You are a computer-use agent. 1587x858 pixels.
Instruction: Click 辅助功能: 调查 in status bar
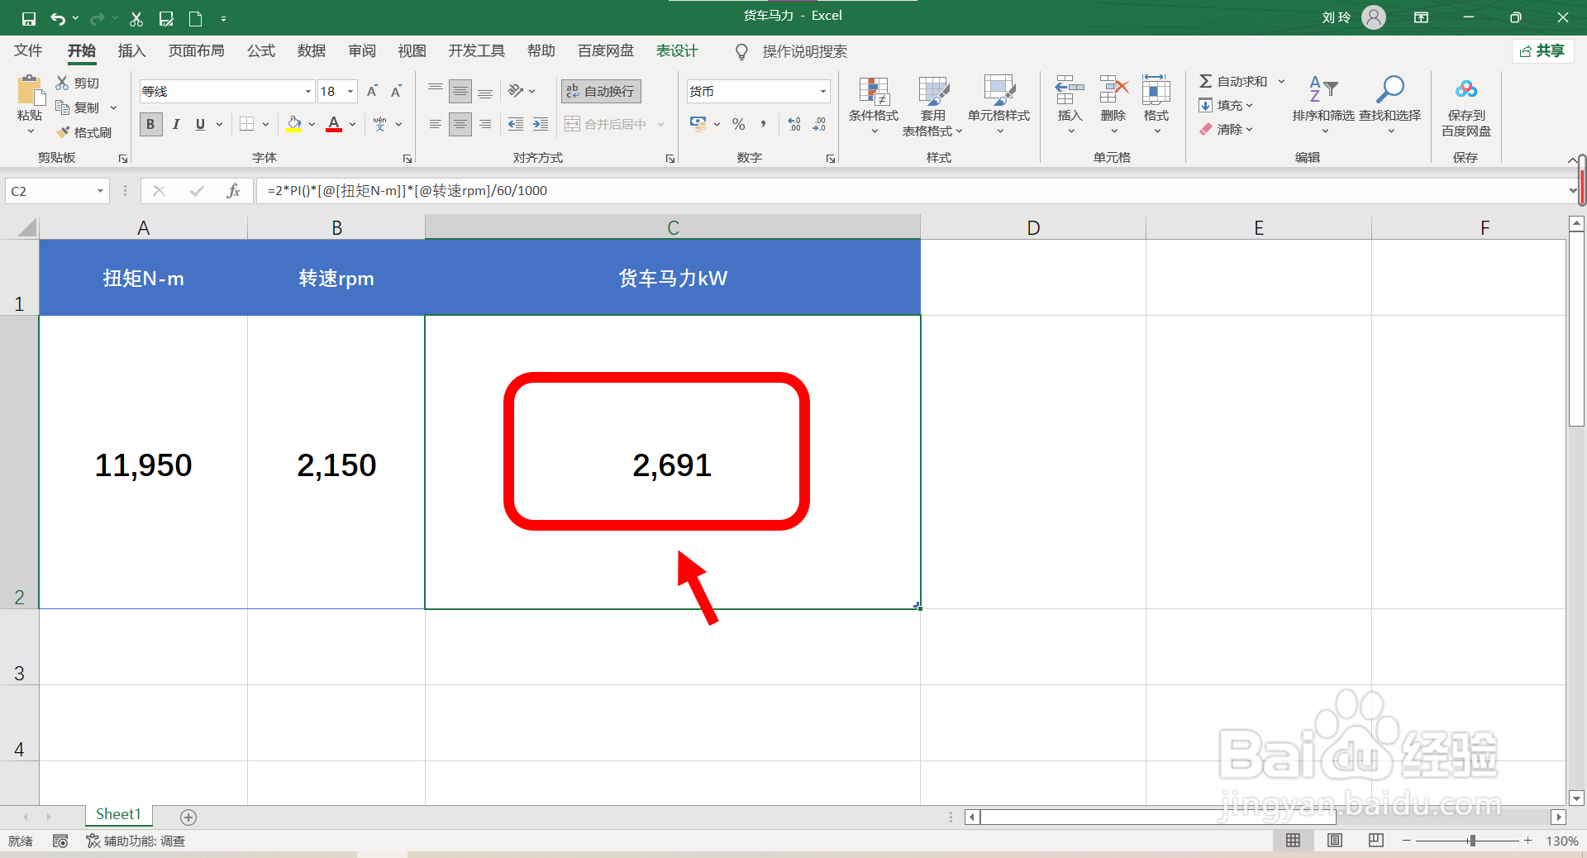136,841
